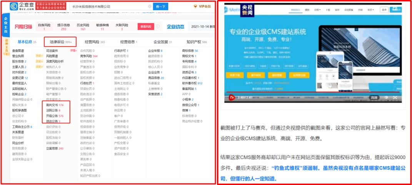Open the 关系图谱 entry
Image resolution: width=412 pixels, height=185 pixels.
(x=18, y=132)
